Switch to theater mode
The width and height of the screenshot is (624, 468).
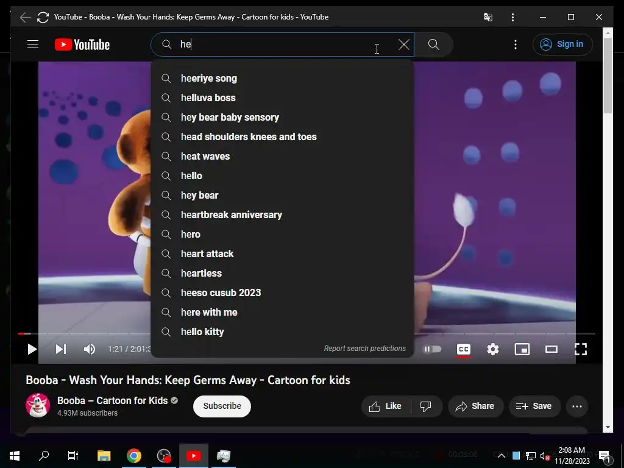coord(551,349)
